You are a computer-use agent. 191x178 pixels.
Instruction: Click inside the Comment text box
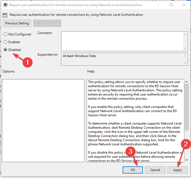tap(122, 41)
